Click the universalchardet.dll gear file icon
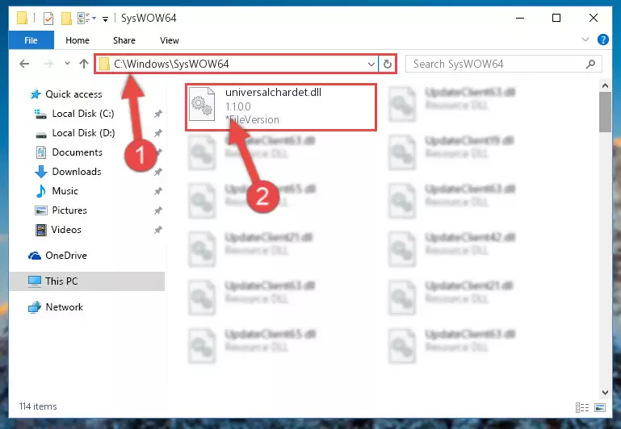Screen dimensions: 621x429 click(202, 104)
